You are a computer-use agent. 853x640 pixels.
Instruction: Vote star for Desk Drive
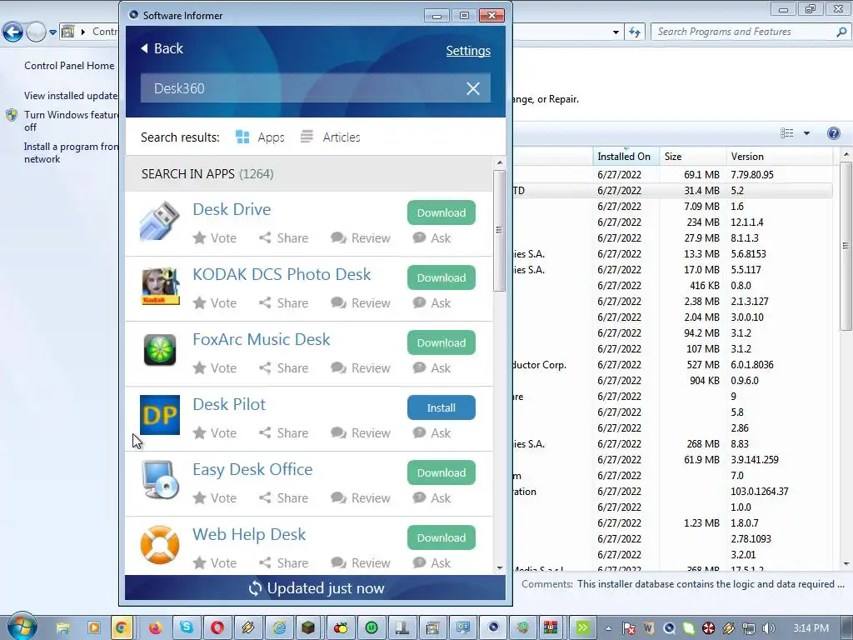(215, 237)
